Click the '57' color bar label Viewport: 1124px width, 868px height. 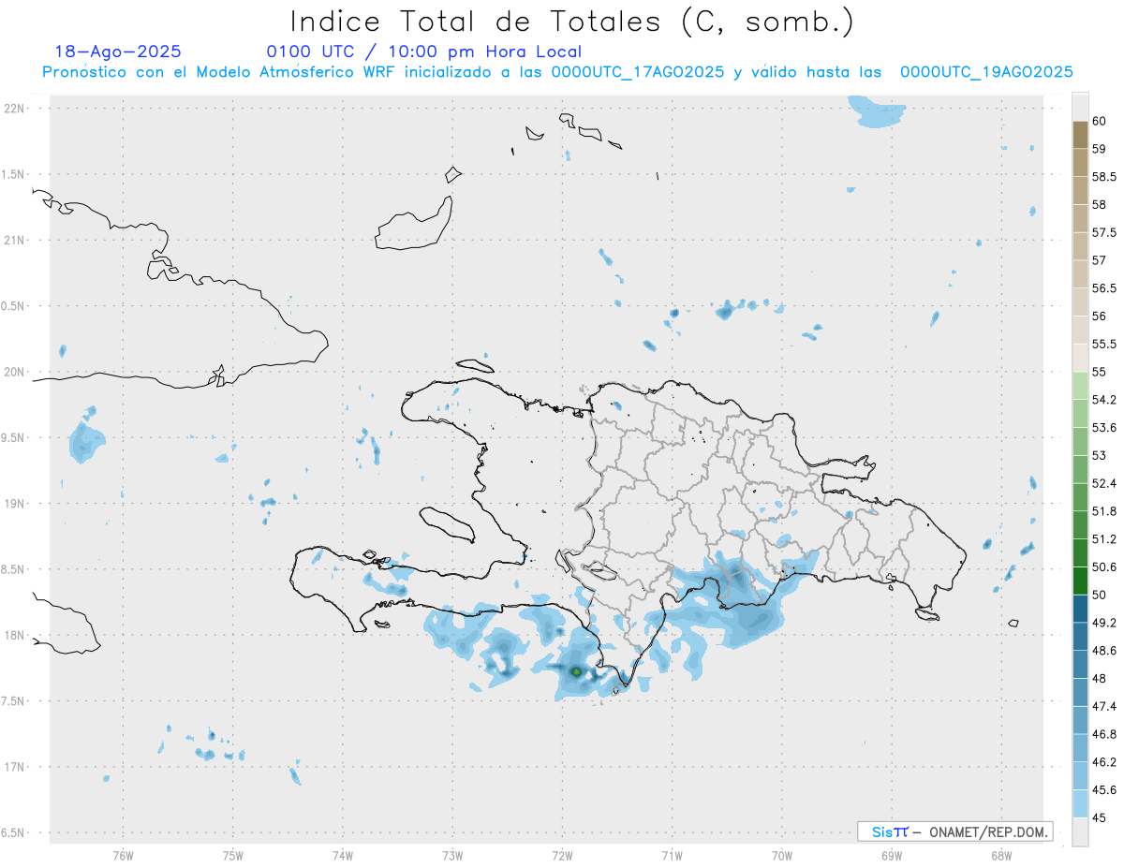point(1100,260)
